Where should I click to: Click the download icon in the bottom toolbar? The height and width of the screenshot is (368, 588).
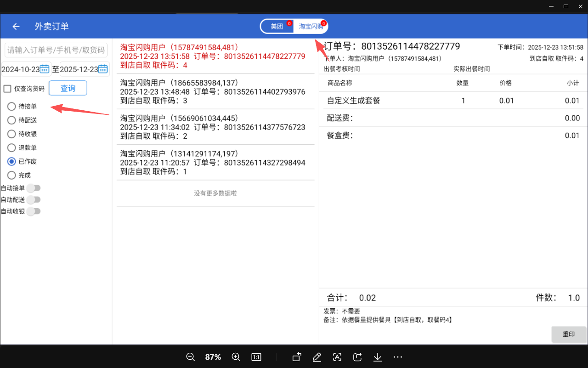click(378, 357)
